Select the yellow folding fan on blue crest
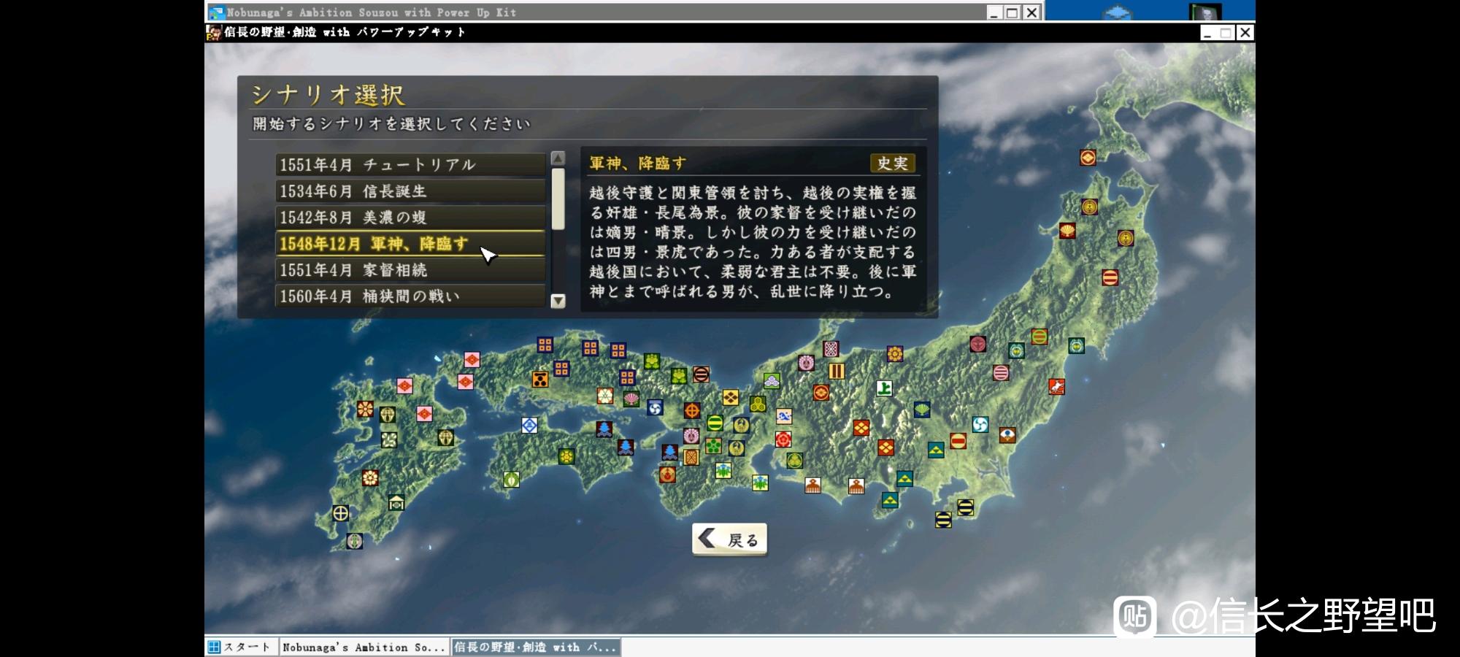Viewport: 1460px width, 657px height. point(922,410)
